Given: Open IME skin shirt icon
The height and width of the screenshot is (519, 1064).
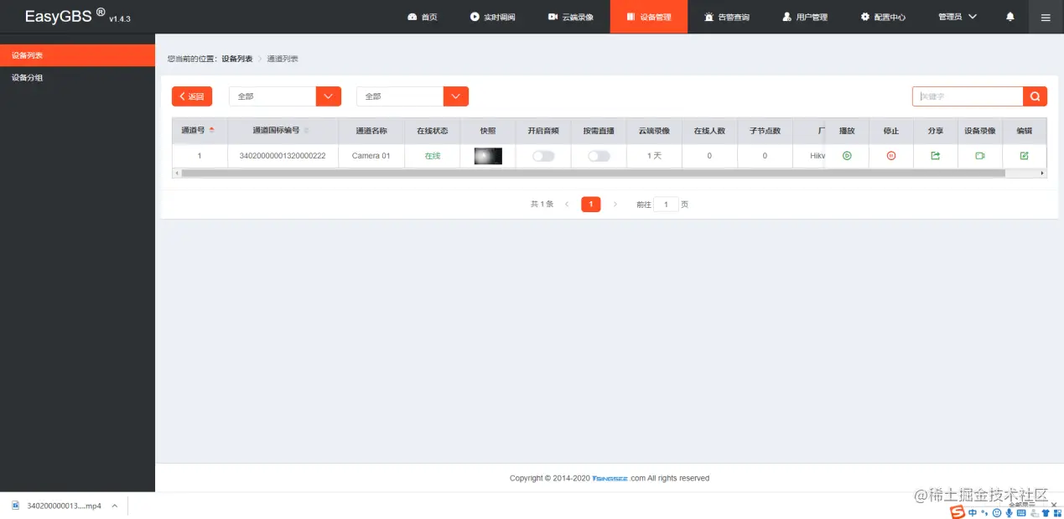Looking at the screenshot, I should (1046, 512).
